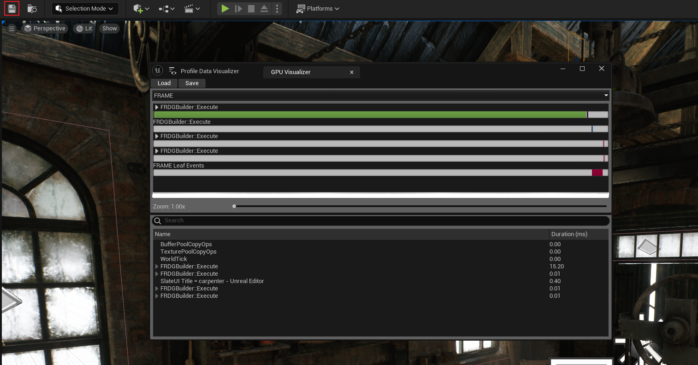Click the Zoom slider handle
The height and width of the screenshot is (365, 698).
[234, 206]
